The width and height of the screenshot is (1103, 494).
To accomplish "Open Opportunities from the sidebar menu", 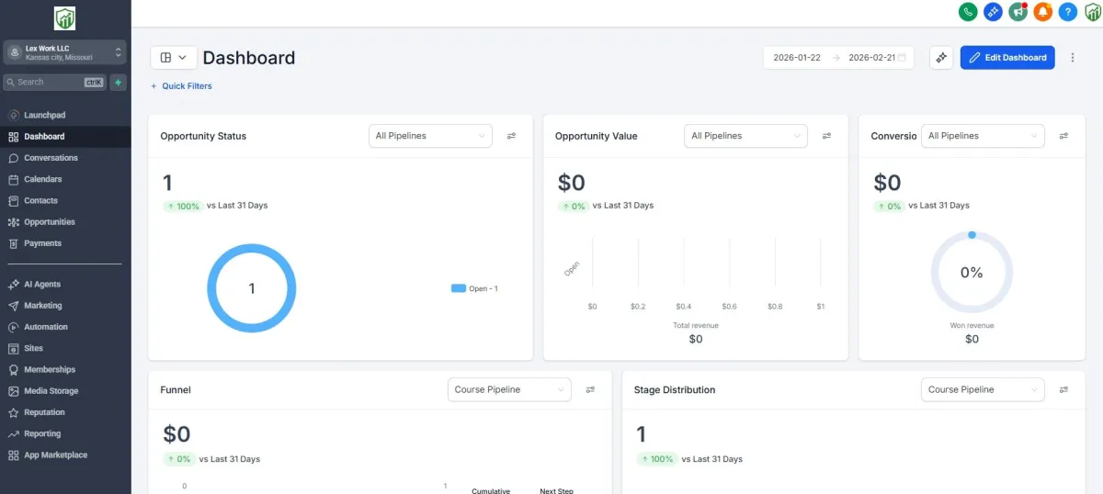I will click(50, 222).
